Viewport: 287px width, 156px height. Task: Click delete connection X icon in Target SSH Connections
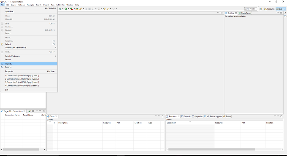[x=33, y=111]
